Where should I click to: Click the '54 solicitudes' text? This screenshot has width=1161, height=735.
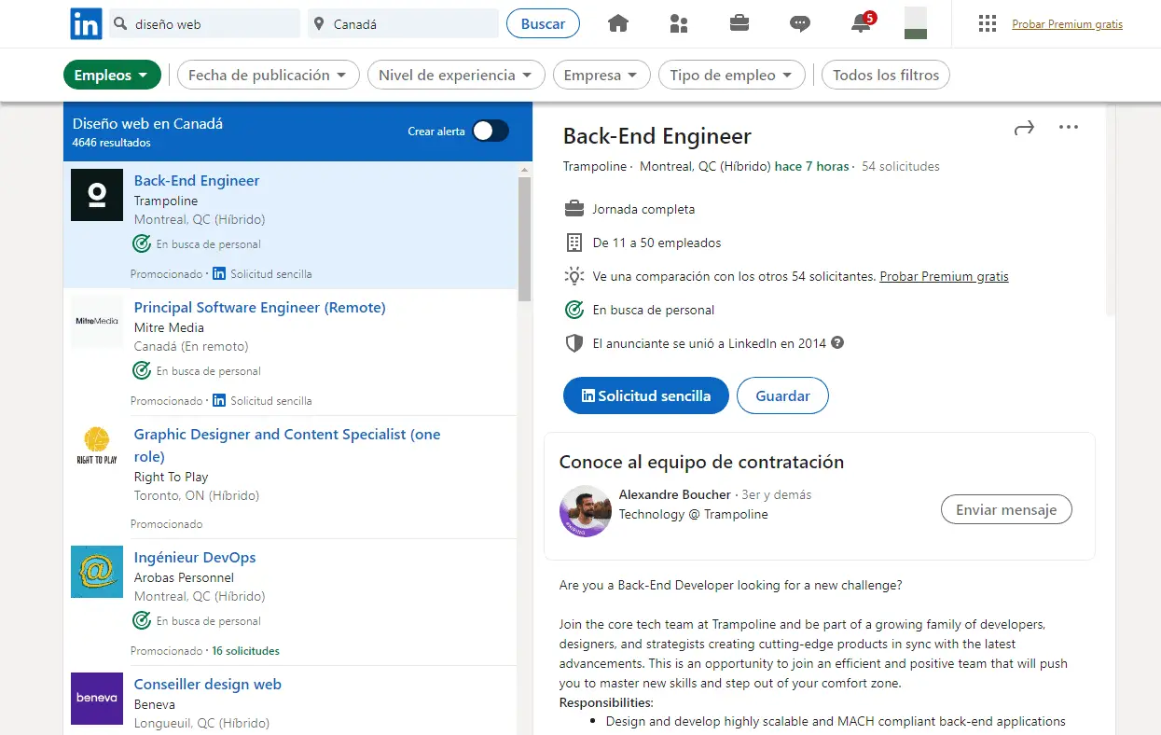901,166
